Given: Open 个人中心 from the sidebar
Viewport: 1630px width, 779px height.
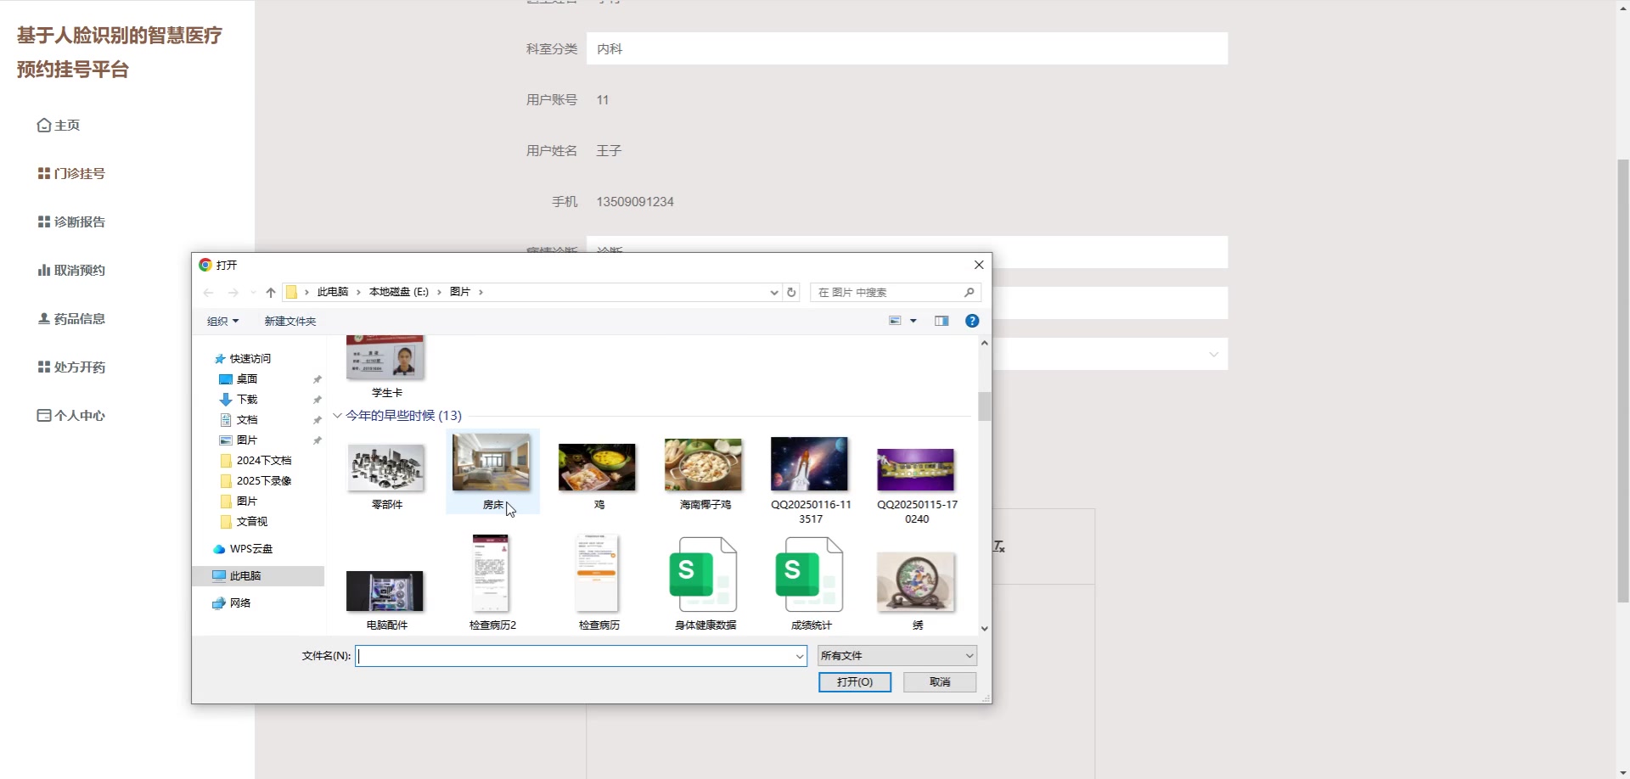Looking at the screenshot, I should click(x=79, y=415).
